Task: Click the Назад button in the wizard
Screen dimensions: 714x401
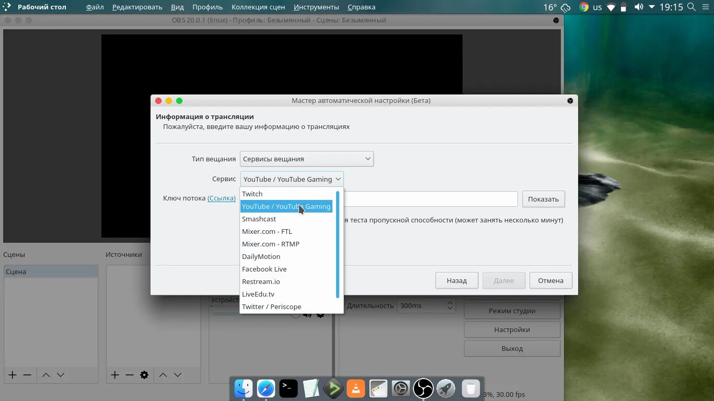Action: 457,280
